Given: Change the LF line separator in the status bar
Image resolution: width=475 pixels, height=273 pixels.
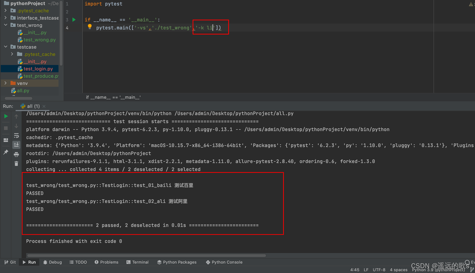Looking at the screenshot, I should (x=366, y=270).
